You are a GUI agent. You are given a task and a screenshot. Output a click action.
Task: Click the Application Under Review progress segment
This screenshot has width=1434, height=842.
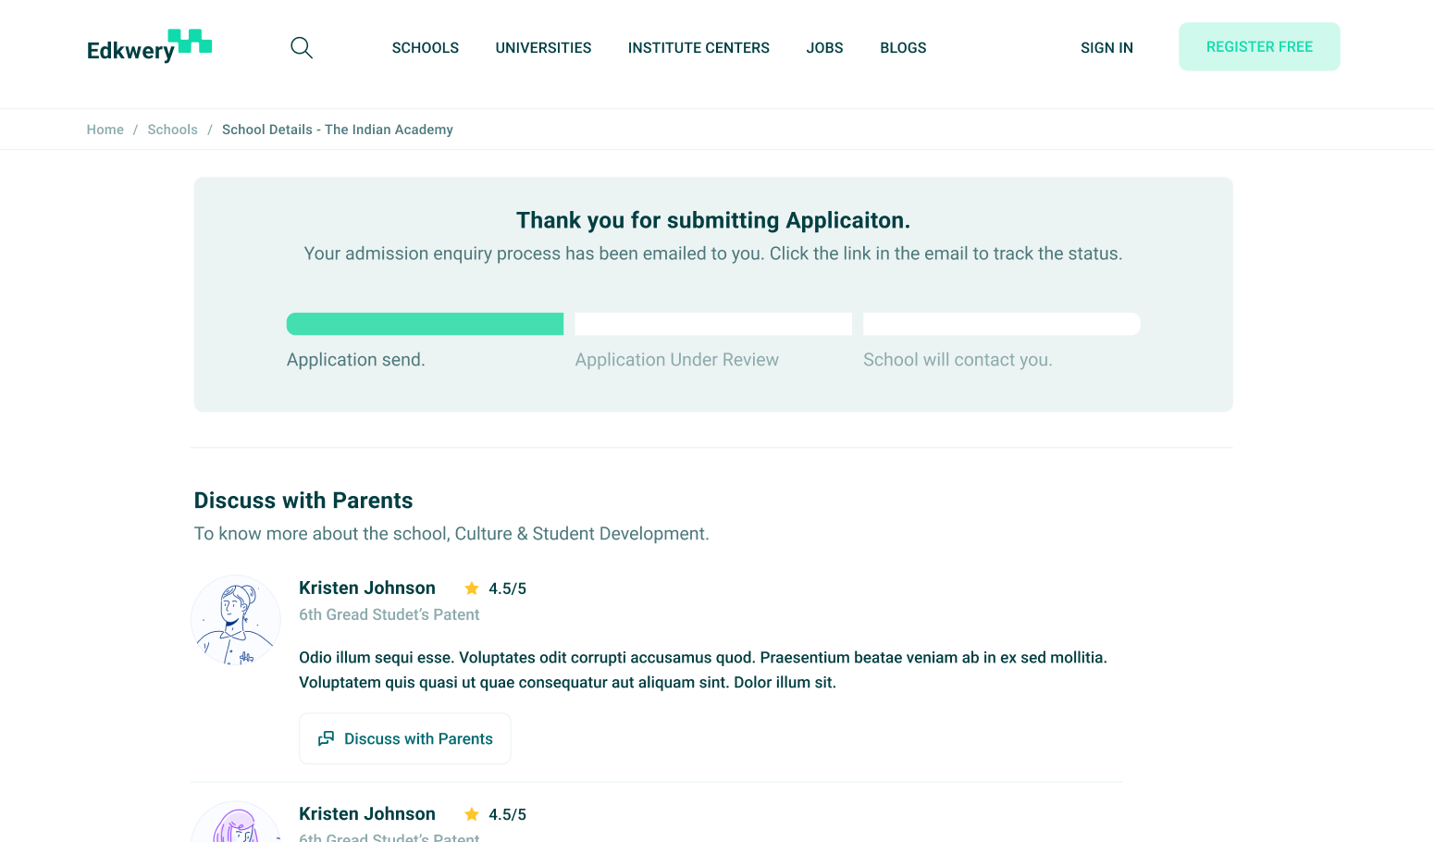713,324
